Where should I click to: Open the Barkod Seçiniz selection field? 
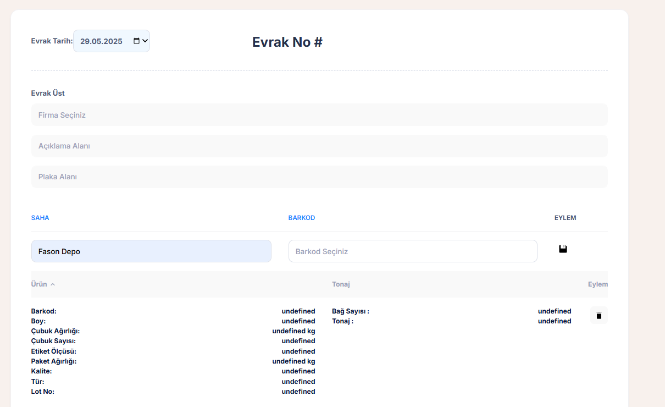coord(412,251)
